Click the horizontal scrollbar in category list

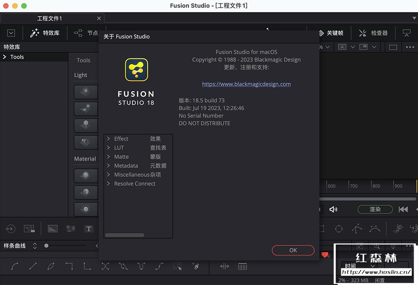(x=124, y=235)
